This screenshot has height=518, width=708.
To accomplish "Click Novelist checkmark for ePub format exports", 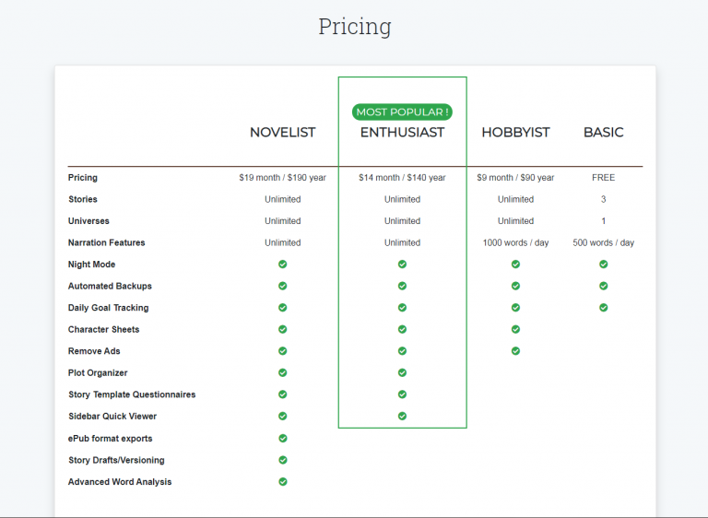I will click(x=283, y=438).
